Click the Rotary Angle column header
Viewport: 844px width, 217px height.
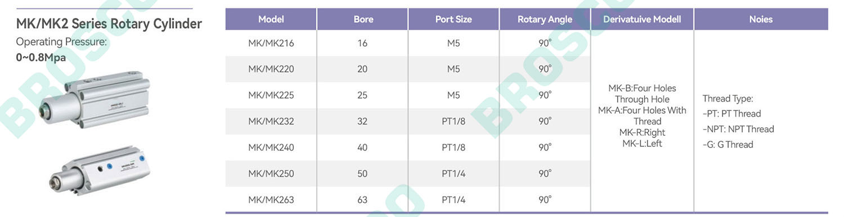tap(545, 19)
